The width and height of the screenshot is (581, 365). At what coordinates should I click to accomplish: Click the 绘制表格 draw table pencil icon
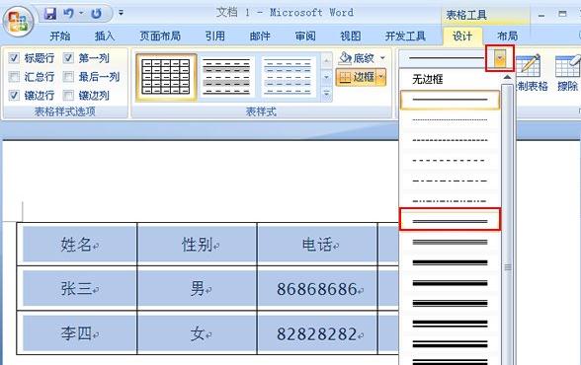click(x=529, y=66)
